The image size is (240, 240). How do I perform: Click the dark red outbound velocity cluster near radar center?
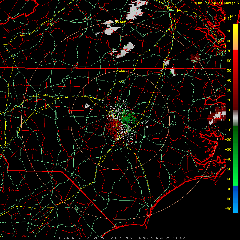pyautogui.click(x=114, y=126)
